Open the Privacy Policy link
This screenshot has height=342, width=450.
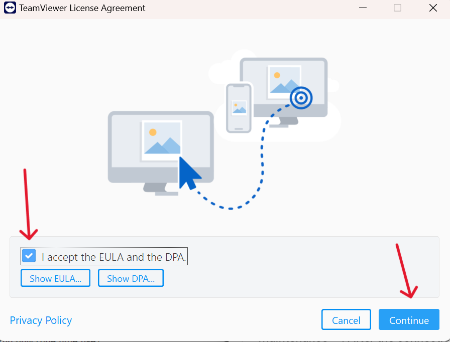point(41,320)
